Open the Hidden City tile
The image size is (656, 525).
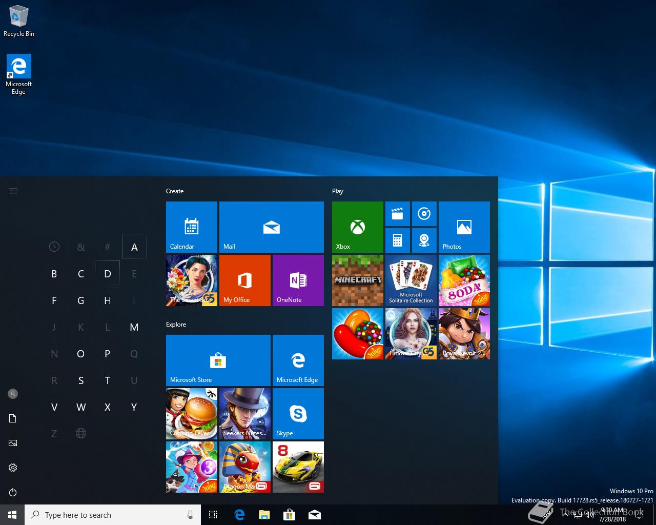411,334
